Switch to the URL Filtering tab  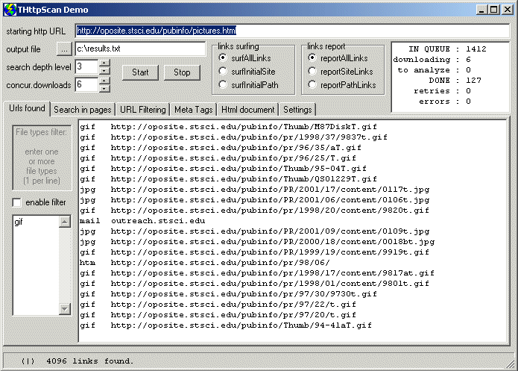tap(143, 110)
